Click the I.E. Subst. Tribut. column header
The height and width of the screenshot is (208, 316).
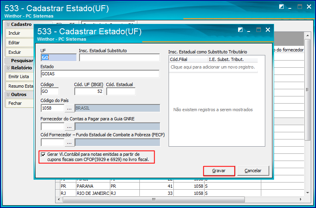(233, 59)
